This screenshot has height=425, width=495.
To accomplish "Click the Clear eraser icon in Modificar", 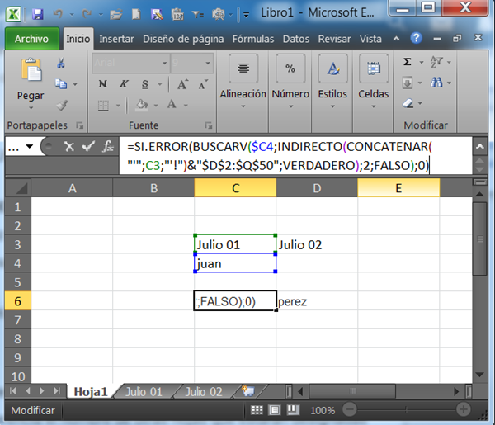I will coord(408,103).
